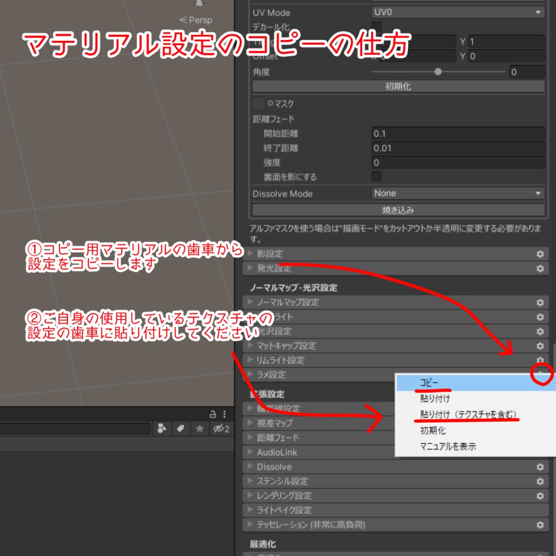
Task: Click the star favorites filter icon
Action: [x=201, y=429]
